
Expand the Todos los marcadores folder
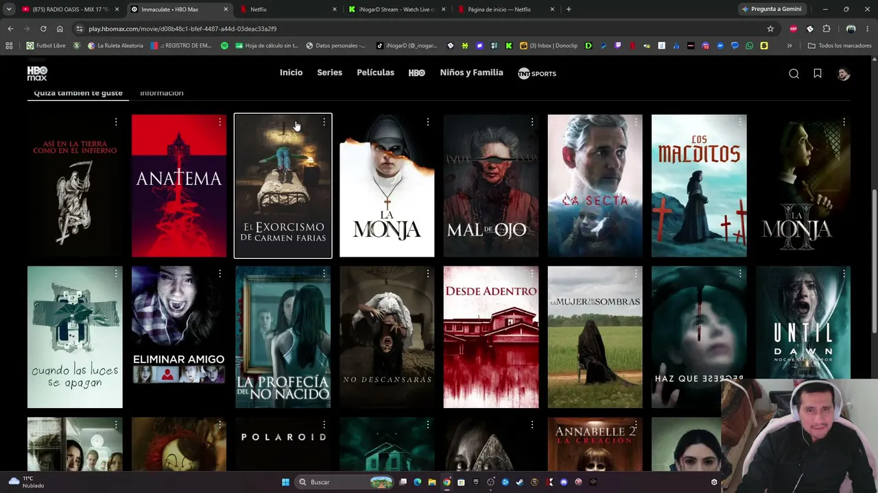[840, 46]
